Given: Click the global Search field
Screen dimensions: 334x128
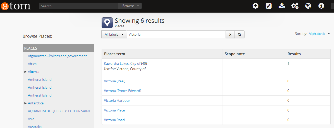Looking at the screenshot, I should [x=79, y=6].
